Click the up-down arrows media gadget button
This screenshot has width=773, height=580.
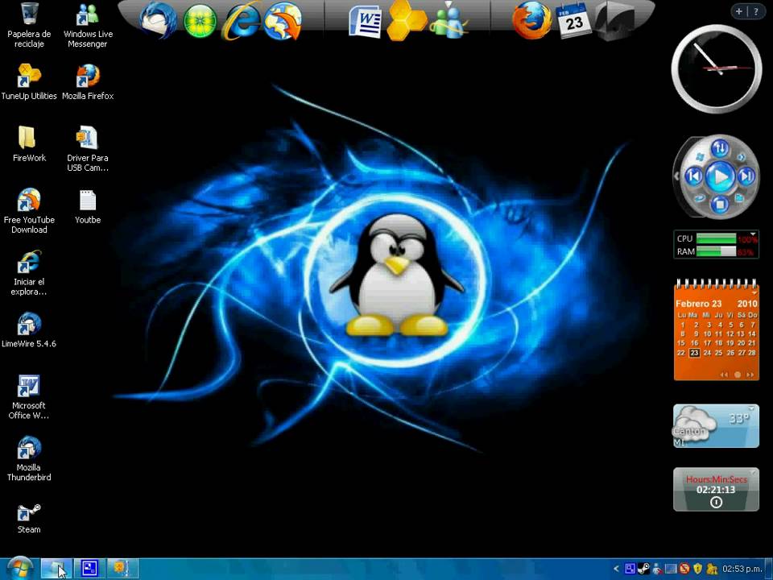(720, 148)
